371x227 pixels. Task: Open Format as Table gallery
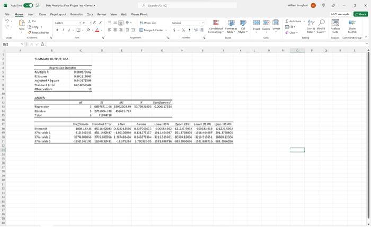[231, 26]
